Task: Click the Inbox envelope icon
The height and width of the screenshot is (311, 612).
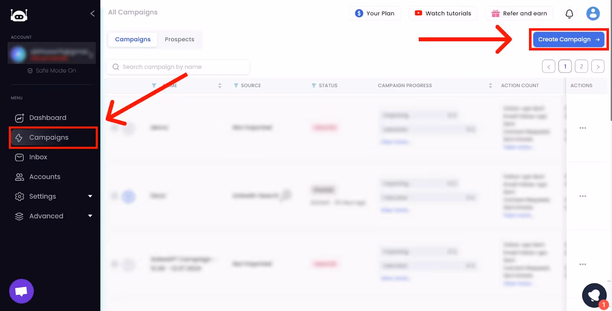Action: [x=19, y=157]
